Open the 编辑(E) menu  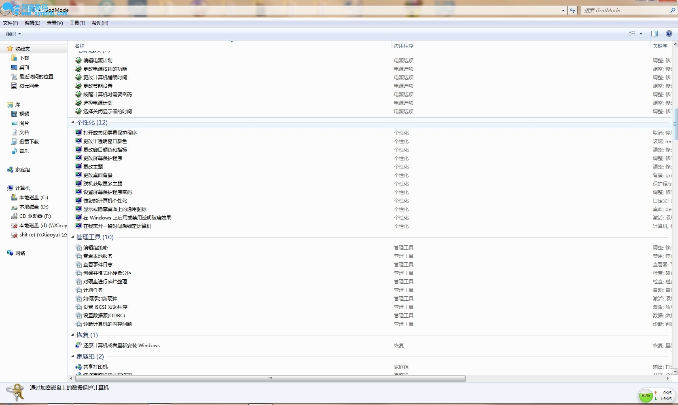point(32,23)
